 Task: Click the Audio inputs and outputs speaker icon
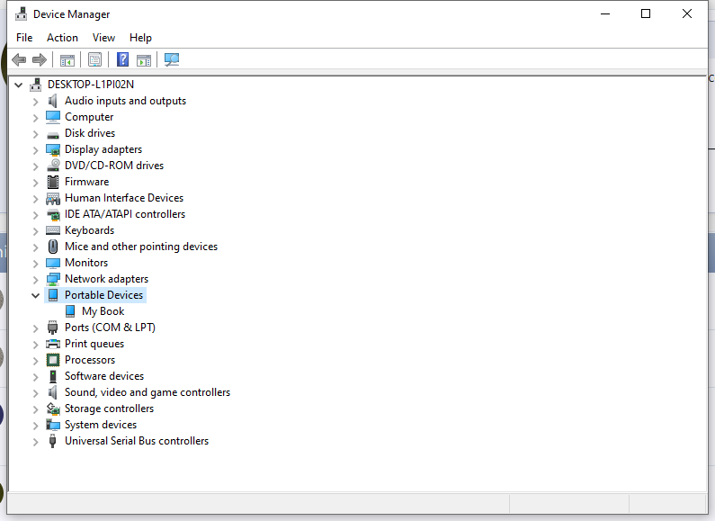53,101
